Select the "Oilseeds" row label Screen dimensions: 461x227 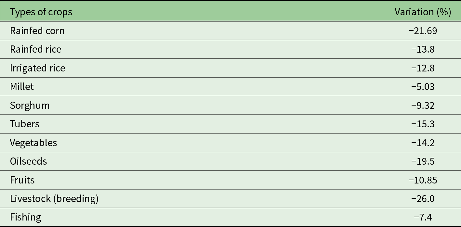point(28,161)
